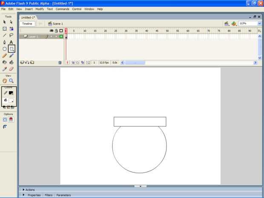Click the timeline scroll right arrow
Viewport: 264px width, 198px height.
point(255,63)
